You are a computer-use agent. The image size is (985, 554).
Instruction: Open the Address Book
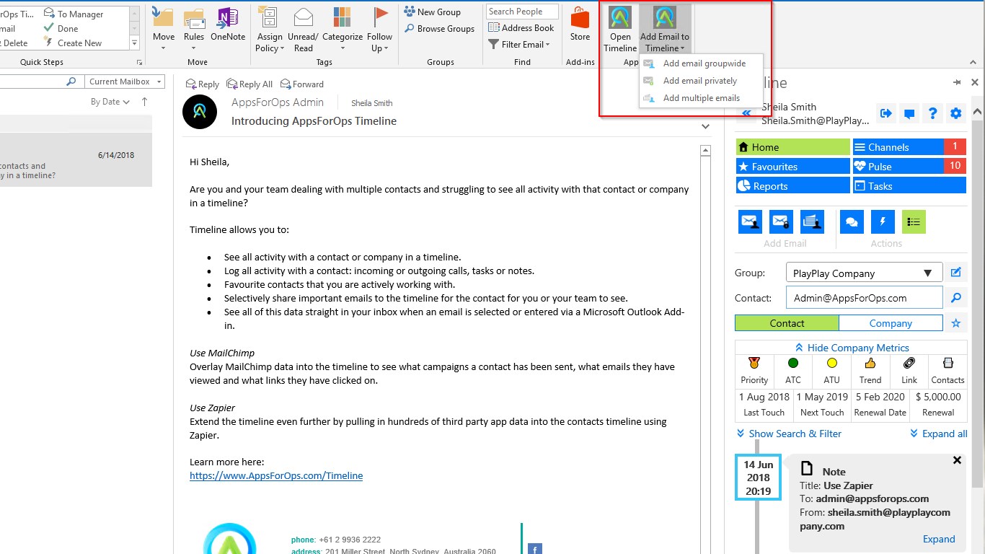click(x=521, y=28)
